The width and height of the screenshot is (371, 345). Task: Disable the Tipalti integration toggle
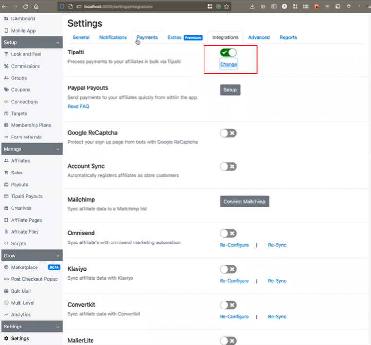point(228,52)
